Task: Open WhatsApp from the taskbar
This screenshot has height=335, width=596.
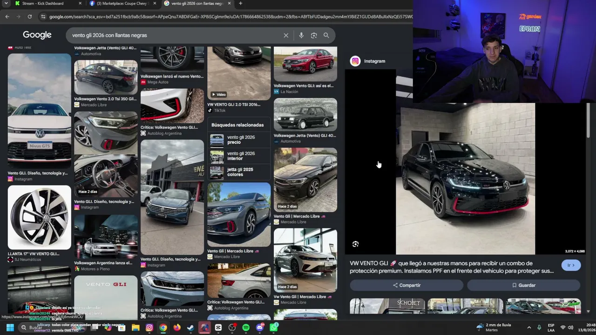Action: [274, 328]
